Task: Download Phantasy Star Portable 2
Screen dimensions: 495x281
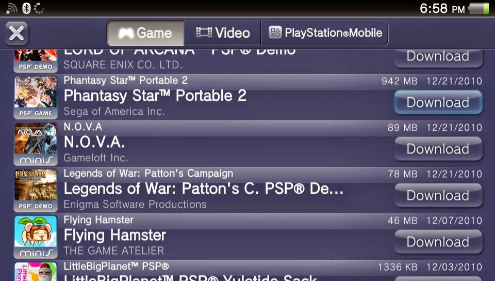Action: click(438, 102)
